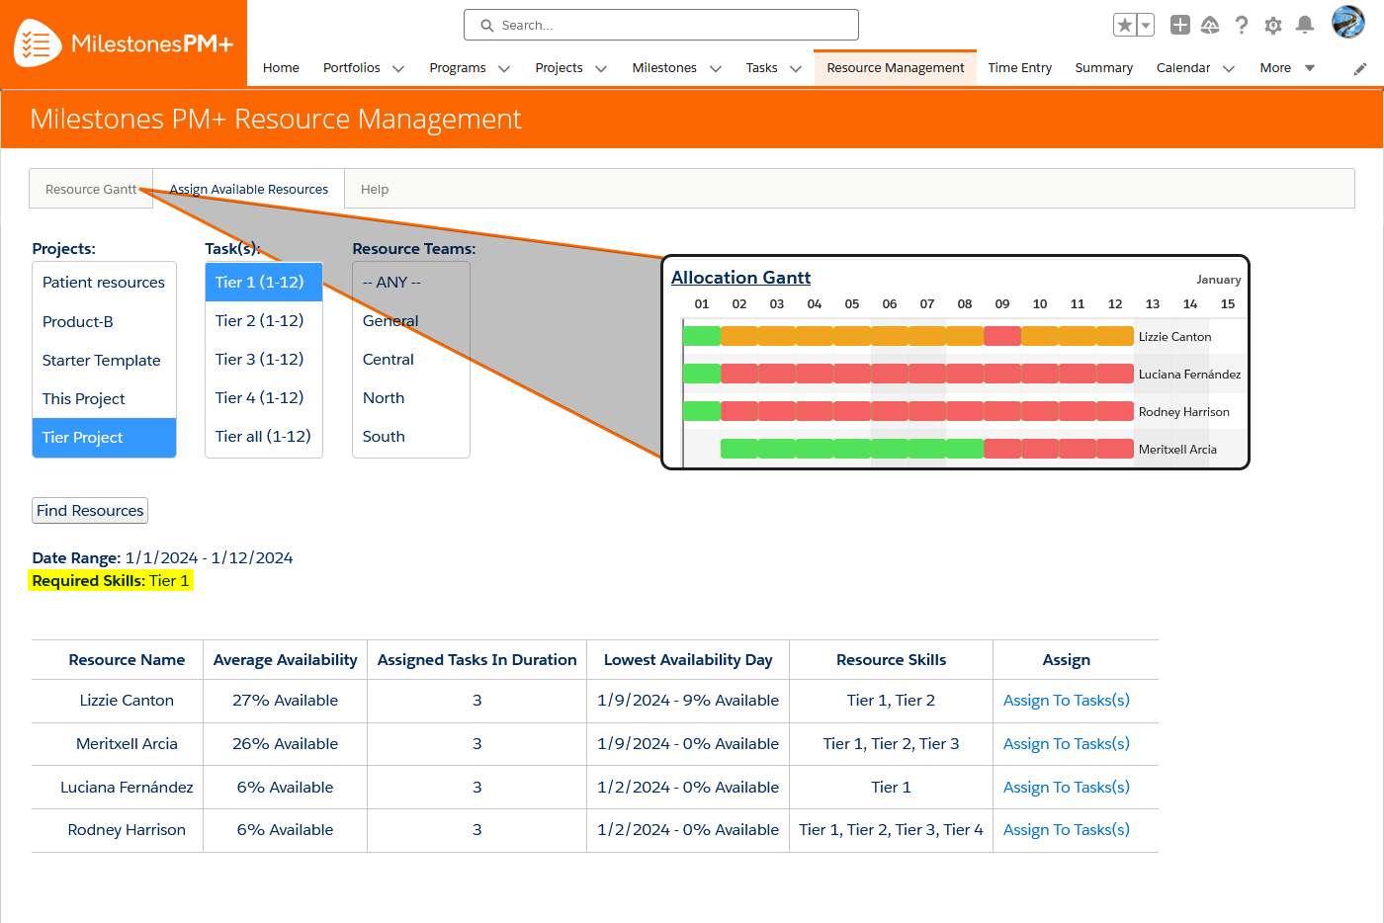Click inside the Search field
1384x923 pixels.
tap(660, 24)
